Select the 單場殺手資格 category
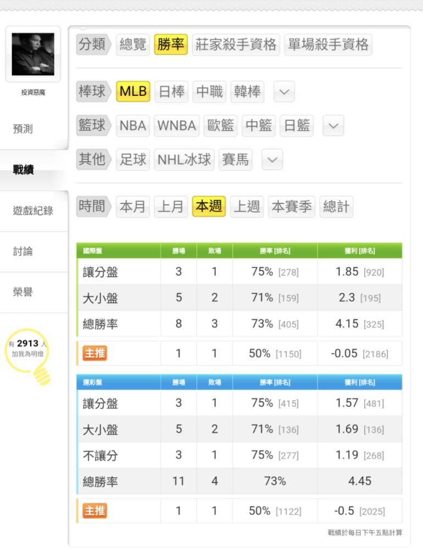 coord(328,45)
